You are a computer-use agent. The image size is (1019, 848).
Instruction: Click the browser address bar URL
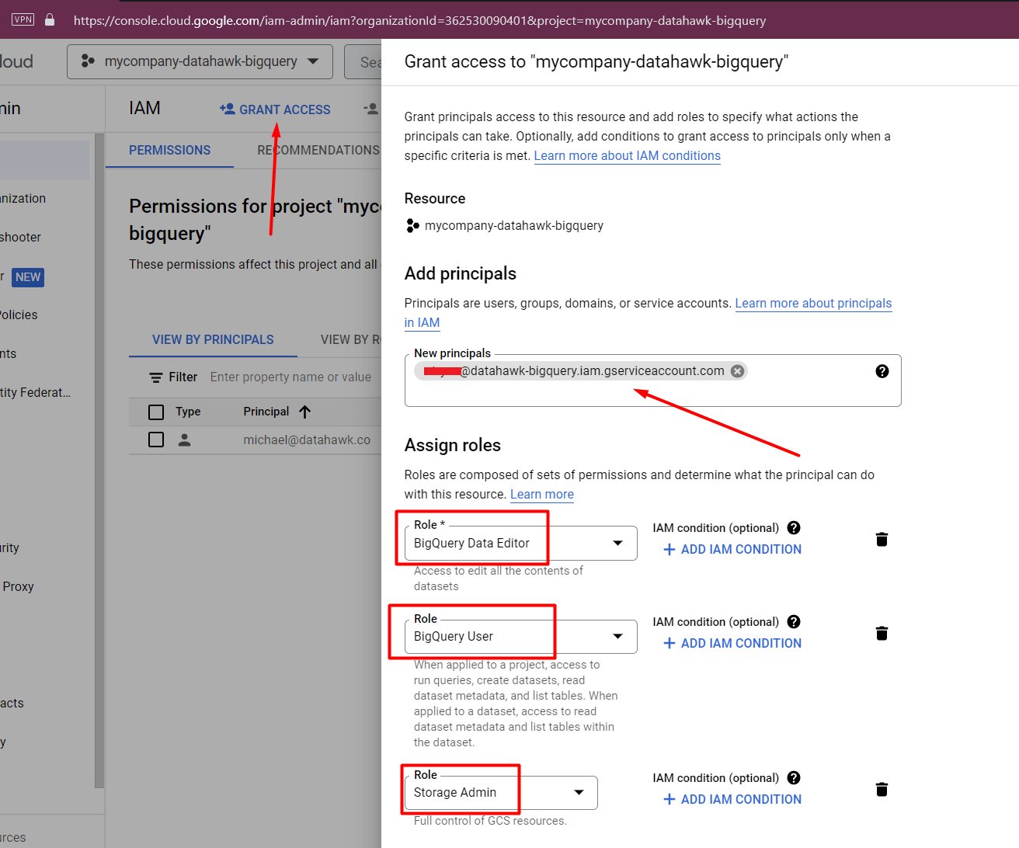[419, 20]
